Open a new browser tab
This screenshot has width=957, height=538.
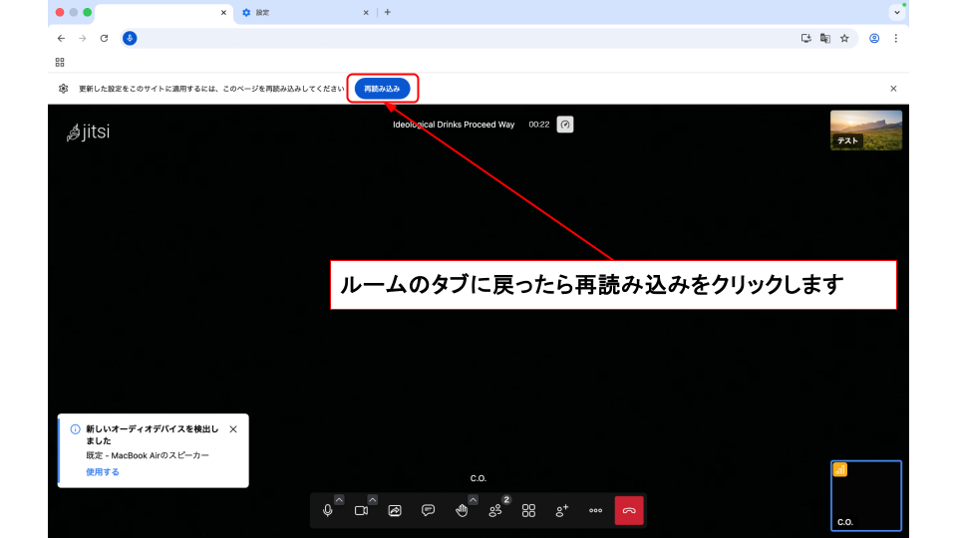coord(388,13)
